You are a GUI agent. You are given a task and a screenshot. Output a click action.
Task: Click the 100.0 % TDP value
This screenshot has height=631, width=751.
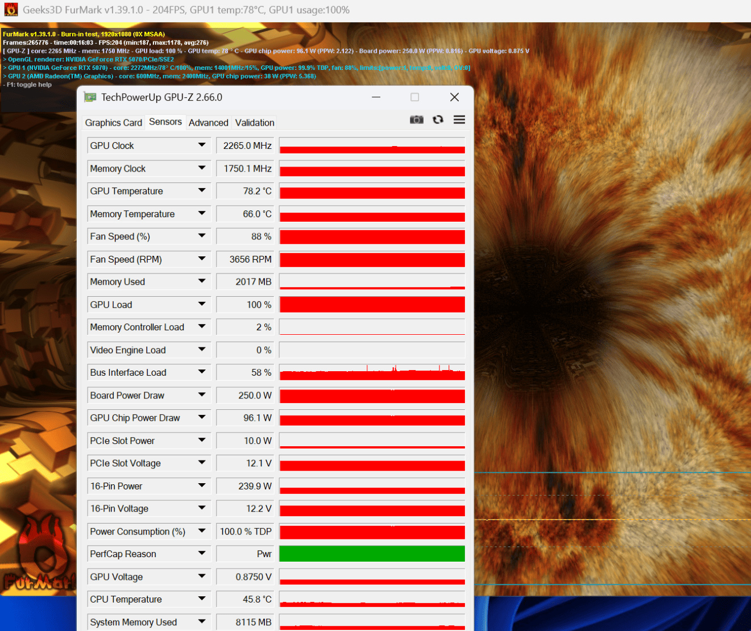pos(245,532)
